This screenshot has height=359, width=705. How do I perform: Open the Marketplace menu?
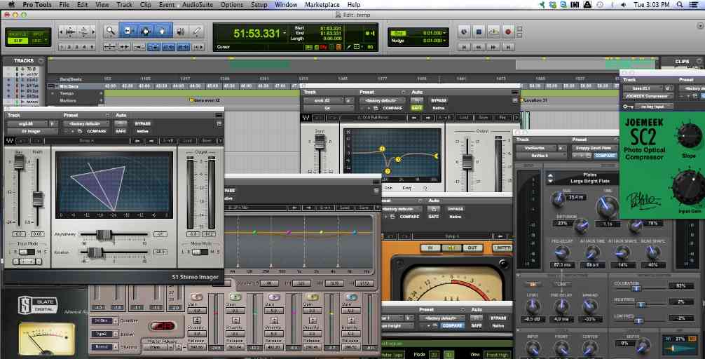[x=321, y=5]
